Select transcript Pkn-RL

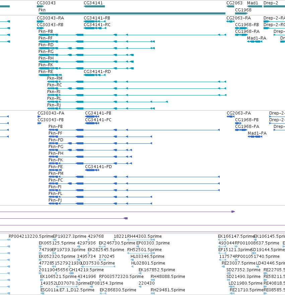pos(54,98)
